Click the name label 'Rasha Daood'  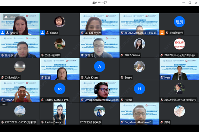coord(54,122)
